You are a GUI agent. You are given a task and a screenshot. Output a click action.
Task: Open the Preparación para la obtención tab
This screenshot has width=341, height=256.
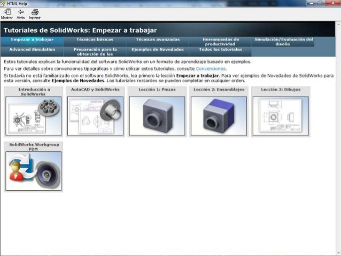[95, 52]
